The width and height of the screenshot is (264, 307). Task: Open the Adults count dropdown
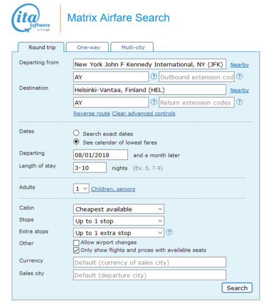tap(81, 189)
